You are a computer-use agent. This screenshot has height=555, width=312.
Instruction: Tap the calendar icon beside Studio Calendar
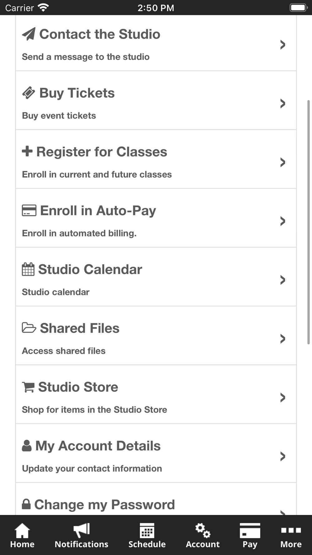click(28, 269)
